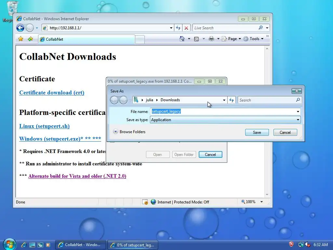Click the File name text field
Screen dimensions: 333x250
tap(223, 111)
